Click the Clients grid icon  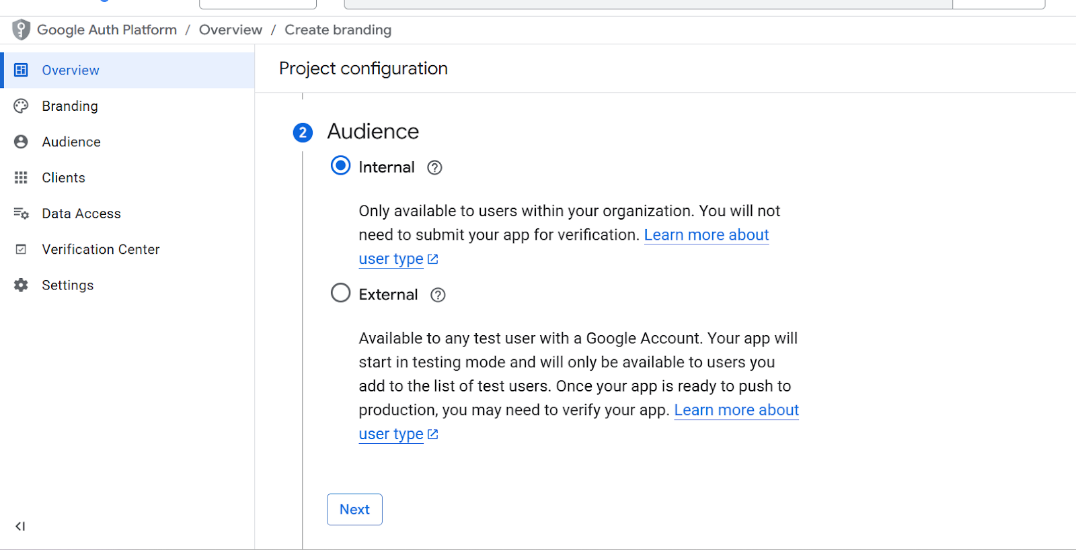coord(22,177)
